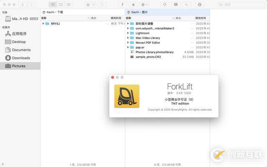Click right pane status 8 项, 212.49 GB 可用
The image size is (267, 167).
[x=167, y=165]
